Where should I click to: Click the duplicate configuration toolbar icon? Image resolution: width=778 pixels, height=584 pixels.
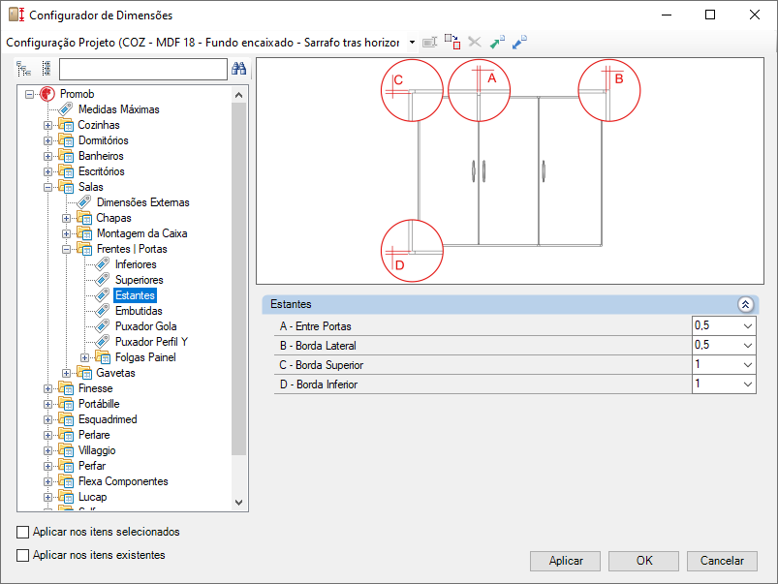[x=452, y=43]
